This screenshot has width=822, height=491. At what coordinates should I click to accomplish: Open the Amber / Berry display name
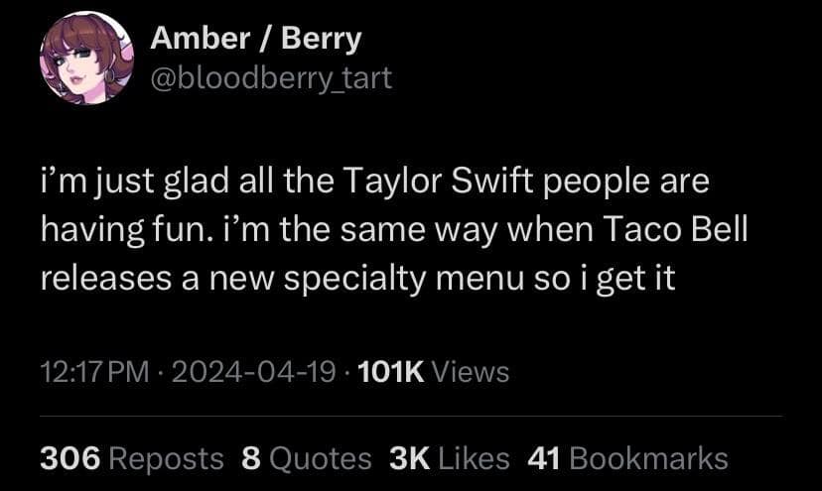pyautogui.click(x=256, y=39)
